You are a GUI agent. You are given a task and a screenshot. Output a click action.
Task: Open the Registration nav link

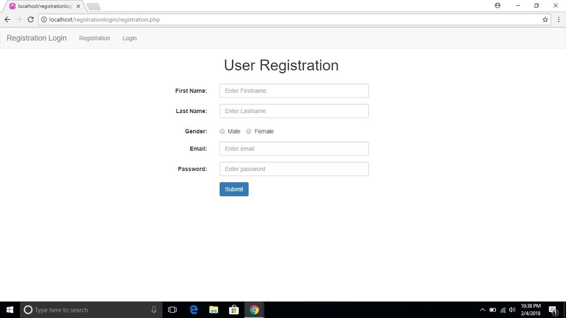tap(95, 38)
